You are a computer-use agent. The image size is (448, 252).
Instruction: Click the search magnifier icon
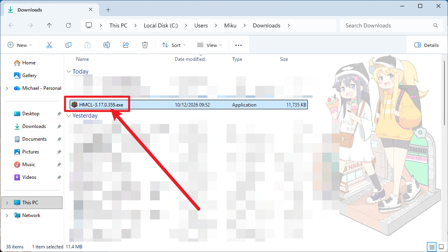[435, 25]
